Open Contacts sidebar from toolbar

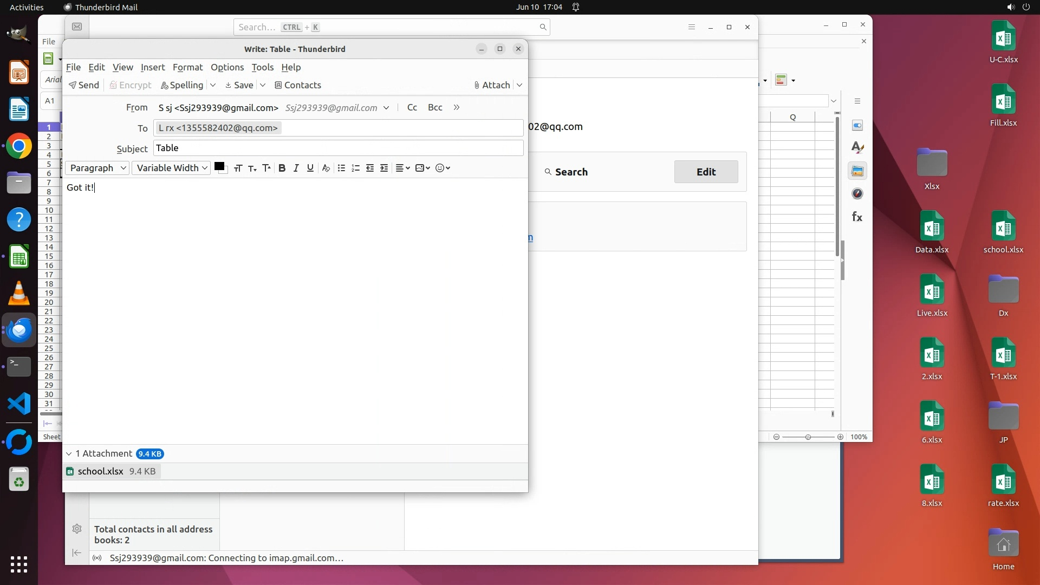click(x=297, y=85)
